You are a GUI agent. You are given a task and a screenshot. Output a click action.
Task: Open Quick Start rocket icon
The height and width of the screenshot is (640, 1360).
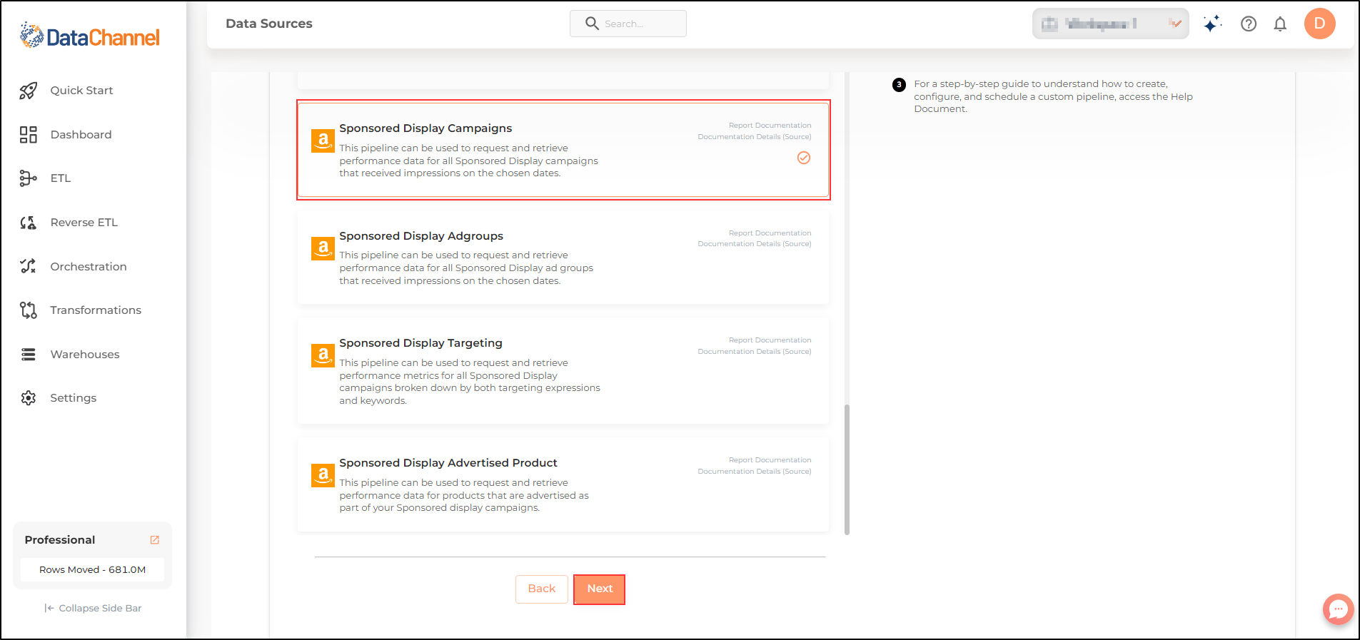tap(29, 91)
